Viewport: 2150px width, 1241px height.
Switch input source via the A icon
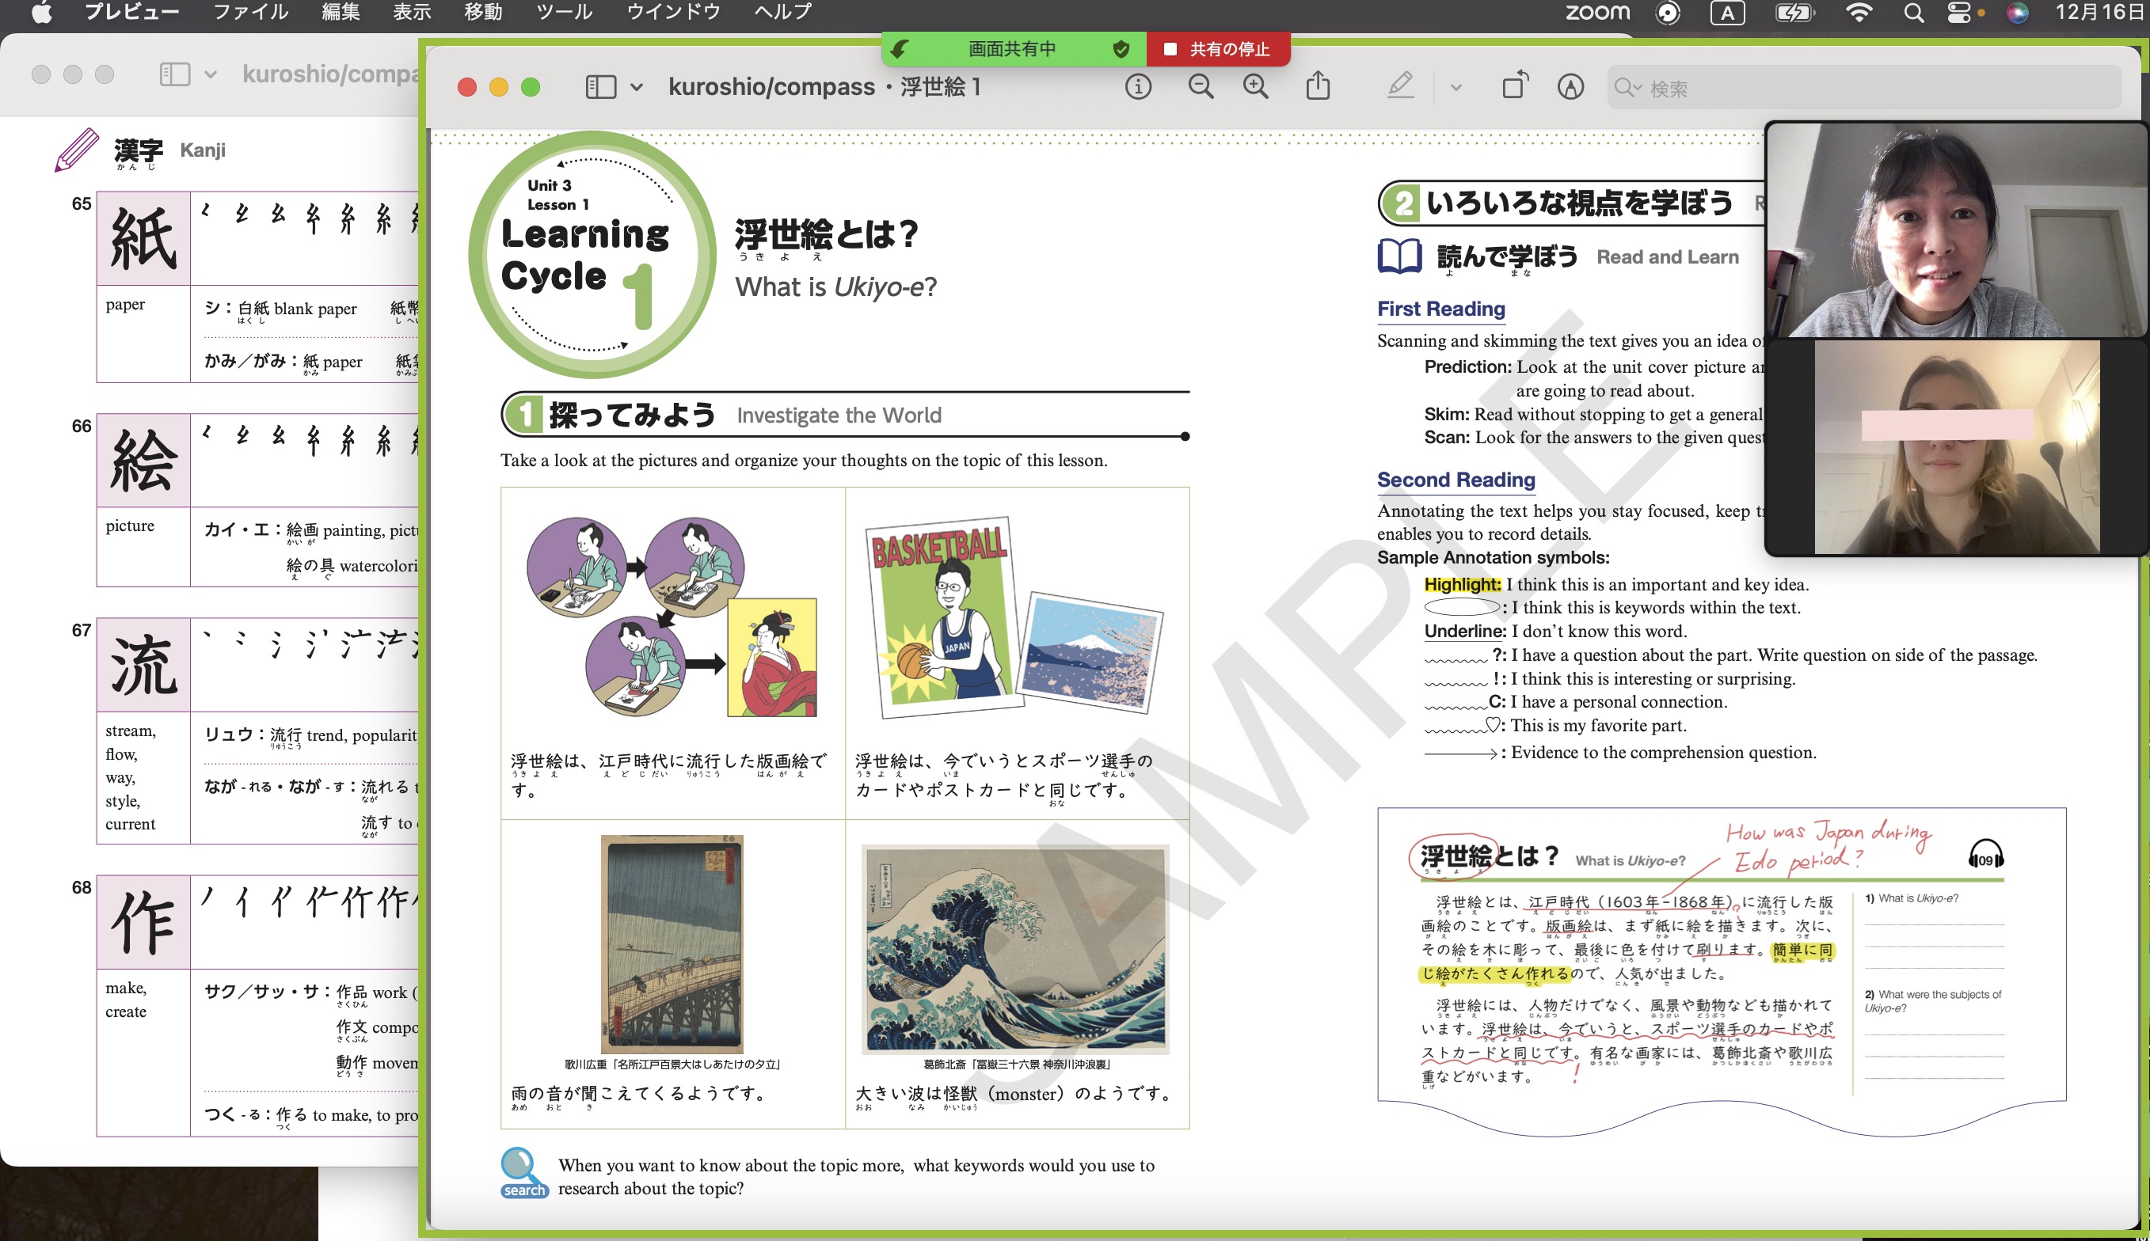[1727, 13]
